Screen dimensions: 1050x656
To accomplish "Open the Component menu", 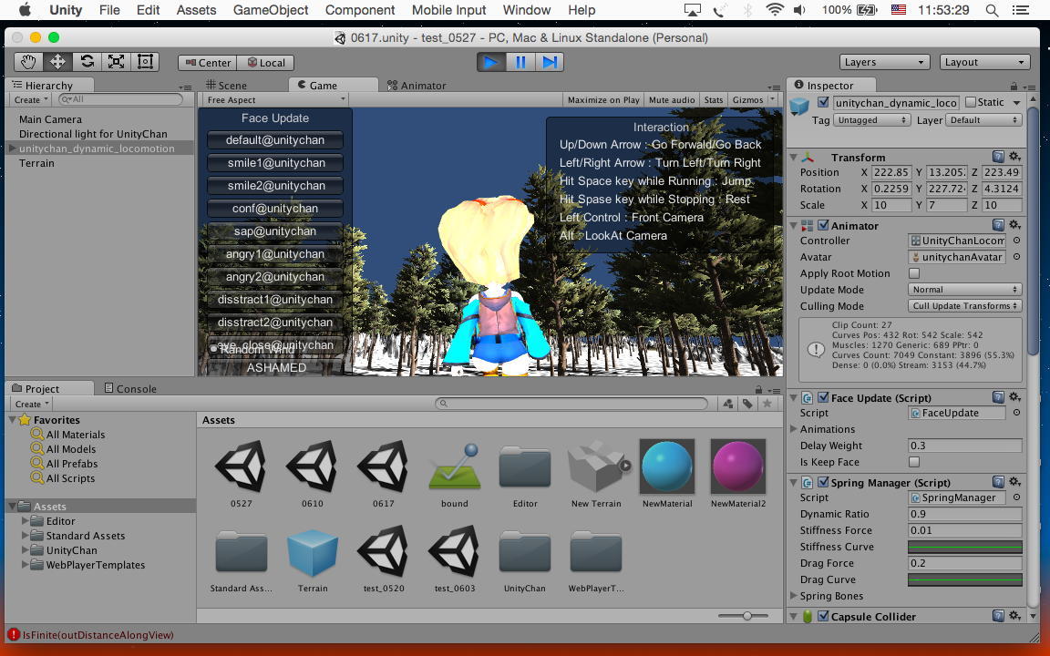I will (x=360, y=10).
